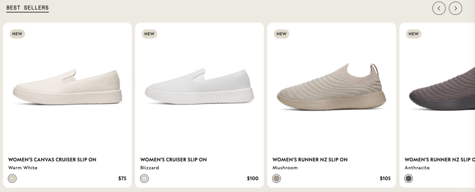Open Women's Runner NZ Slip On Mushroom title
Screen dimensions: 475x192
click(x=310, y=160)
